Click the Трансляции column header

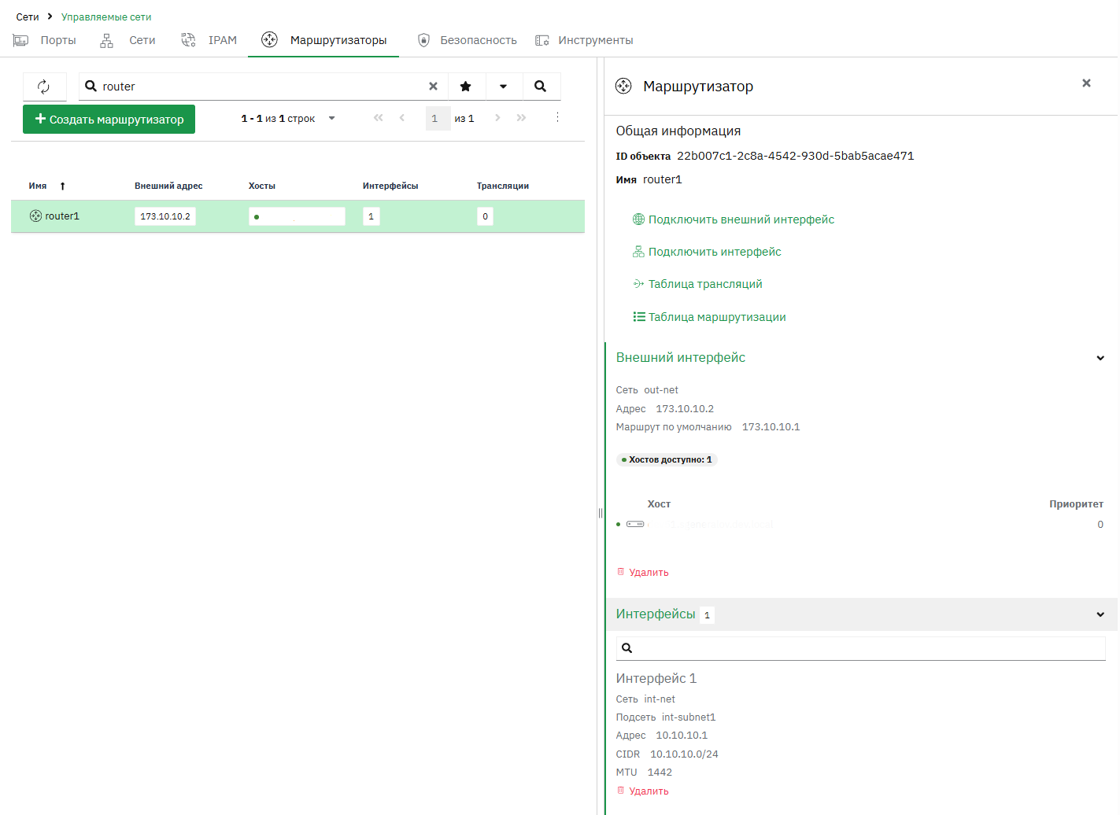click(503, 186)
